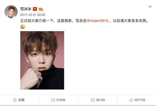Open 范冰冰's round profile avatar
This screenshot has width=156, height=106.
(11, 12)
